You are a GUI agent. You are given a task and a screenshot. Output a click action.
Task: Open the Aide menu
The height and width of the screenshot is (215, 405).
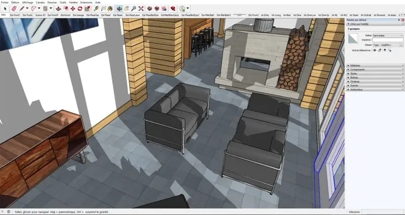point(98,3)
